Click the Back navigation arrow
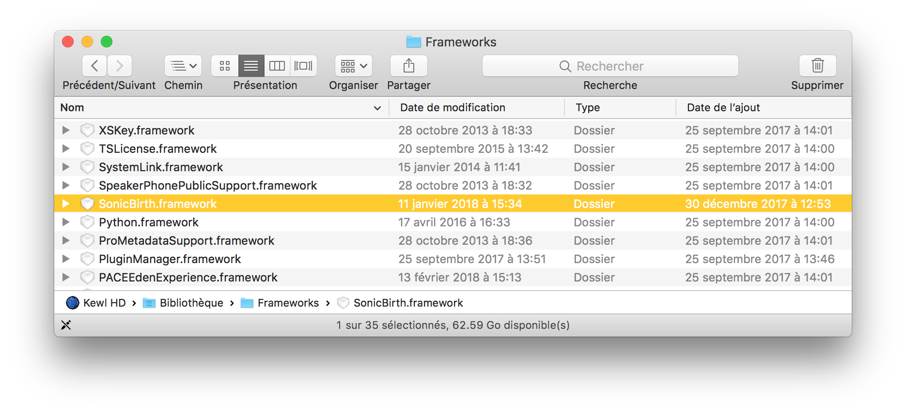 [x=95, y=66]
